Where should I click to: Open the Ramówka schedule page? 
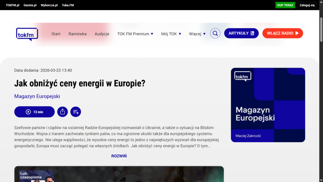pyautogui.click(x=78, y=34)
